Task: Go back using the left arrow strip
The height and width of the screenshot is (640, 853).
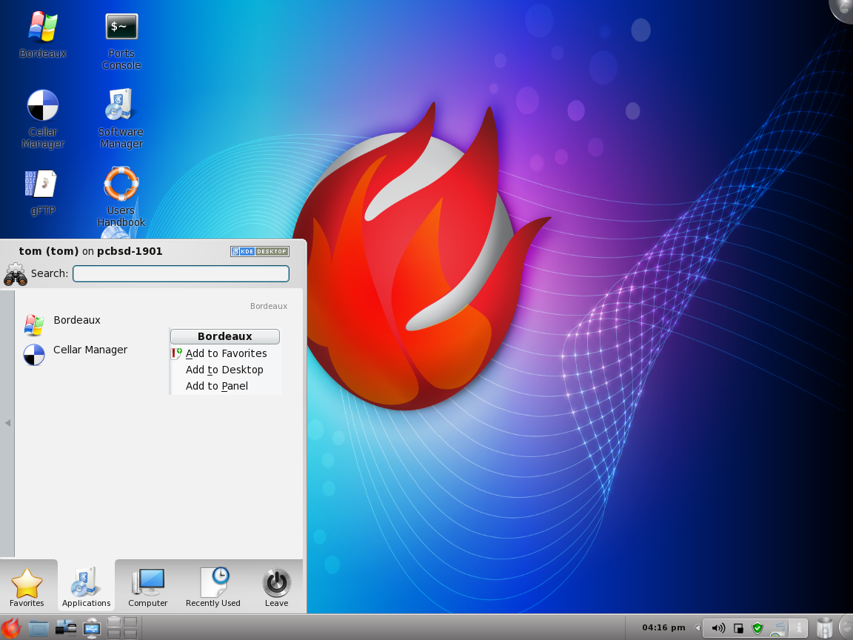Action: pos(7,423)
